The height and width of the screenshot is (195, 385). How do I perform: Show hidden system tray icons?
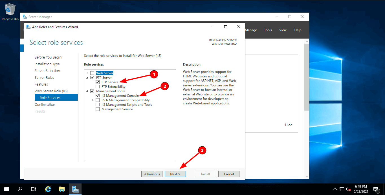point(335,189)
